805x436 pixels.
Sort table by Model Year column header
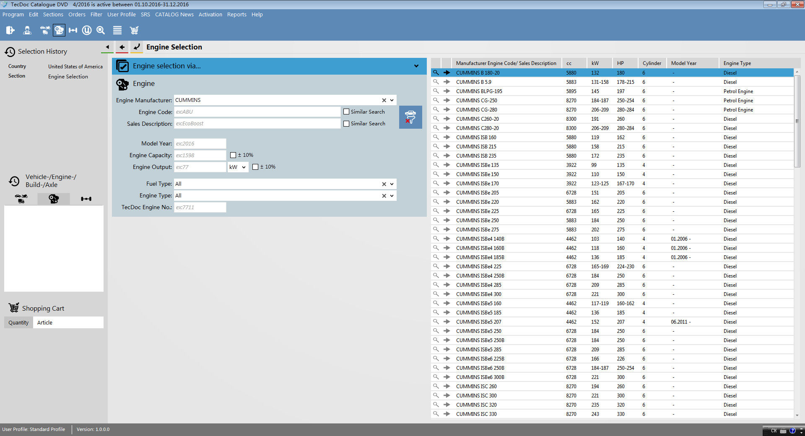[x=692, y=63]
